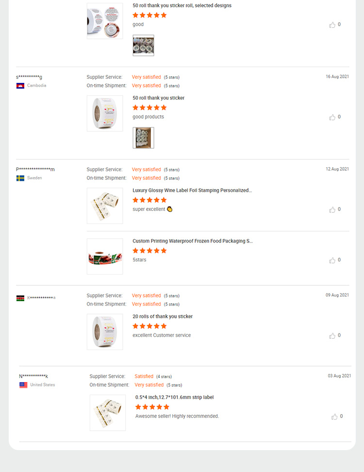Click the '50 roll thank you sticker' review title

coord(157,98)
